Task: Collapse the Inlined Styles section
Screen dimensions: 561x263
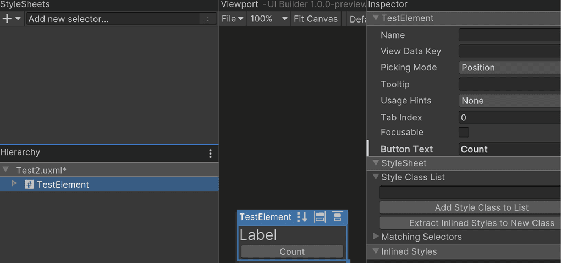Action: [376, 251]
